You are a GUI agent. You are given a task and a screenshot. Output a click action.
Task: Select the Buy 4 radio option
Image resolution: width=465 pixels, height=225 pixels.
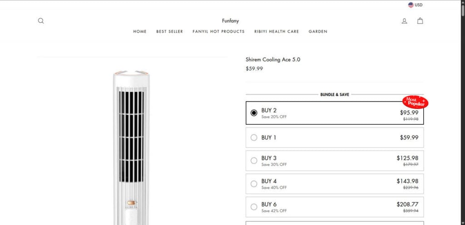pos(254,184)
